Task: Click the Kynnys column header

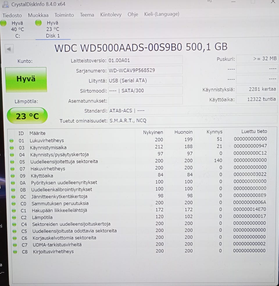Action: click(214, 132)
